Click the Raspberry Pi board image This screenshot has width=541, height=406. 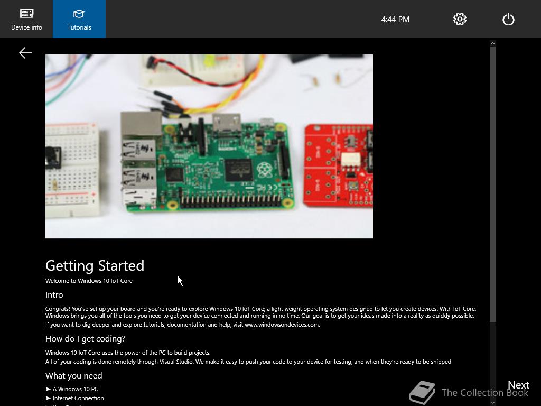209,146
